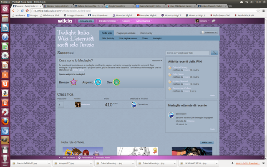Open the network connection indicator

coord(247,2)
